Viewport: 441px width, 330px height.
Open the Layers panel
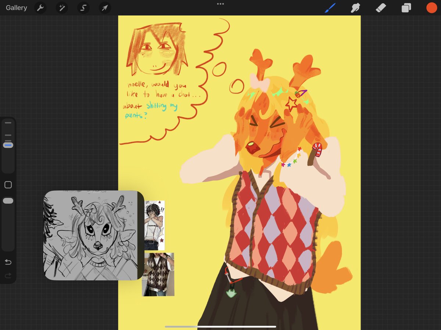point(406,8)
